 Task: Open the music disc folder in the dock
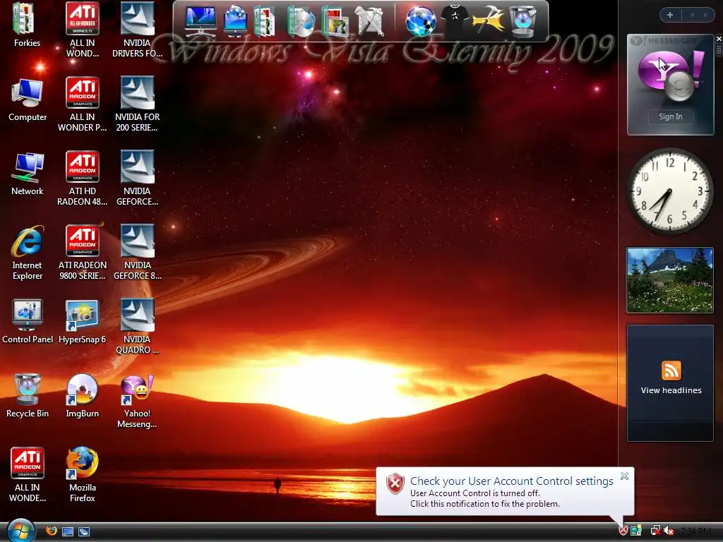(x=301, y=21)
